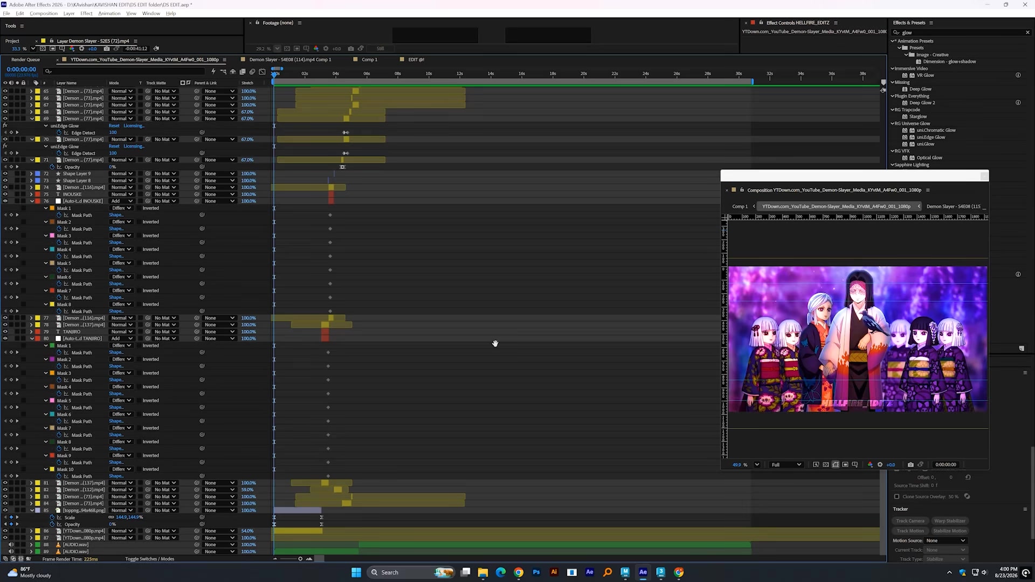This screenshot has height=582, width=1035.
Task: Click the current time display 0:00:00:00 in timeline
Action: (22, 70)
